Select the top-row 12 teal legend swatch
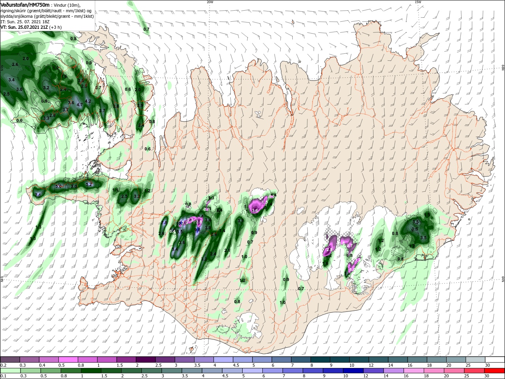Screen dimensions: 505x379 [378, 360]
